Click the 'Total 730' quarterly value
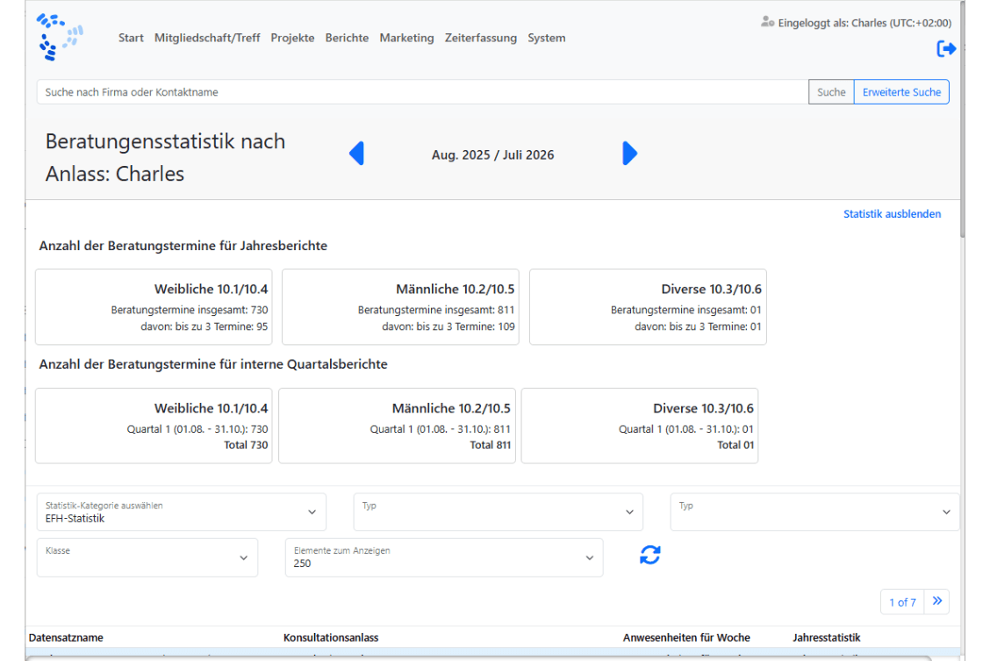This screenshot has height=661, width=990. 246,445
